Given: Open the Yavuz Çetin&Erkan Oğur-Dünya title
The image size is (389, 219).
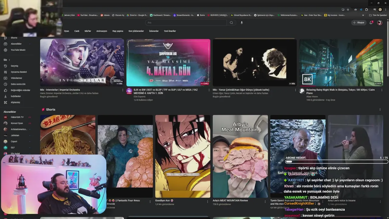Looking at the screenshot, I should (241, 90).
